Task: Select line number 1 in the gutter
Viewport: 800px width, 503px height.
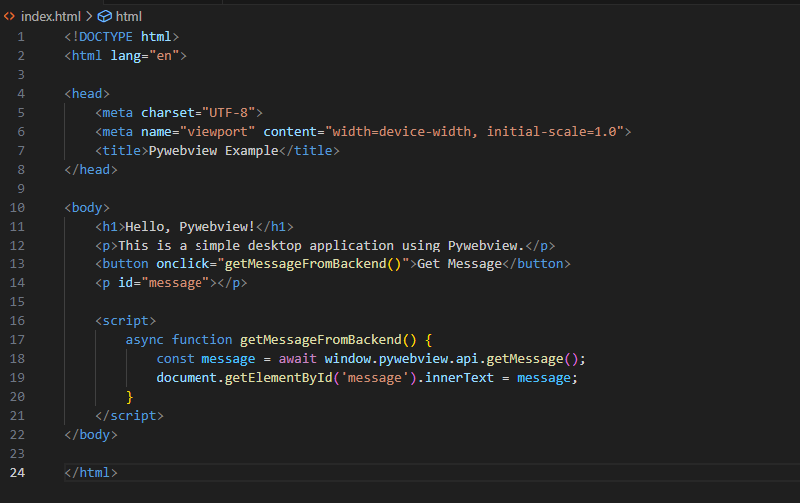Action: click(x=21, y=37)
